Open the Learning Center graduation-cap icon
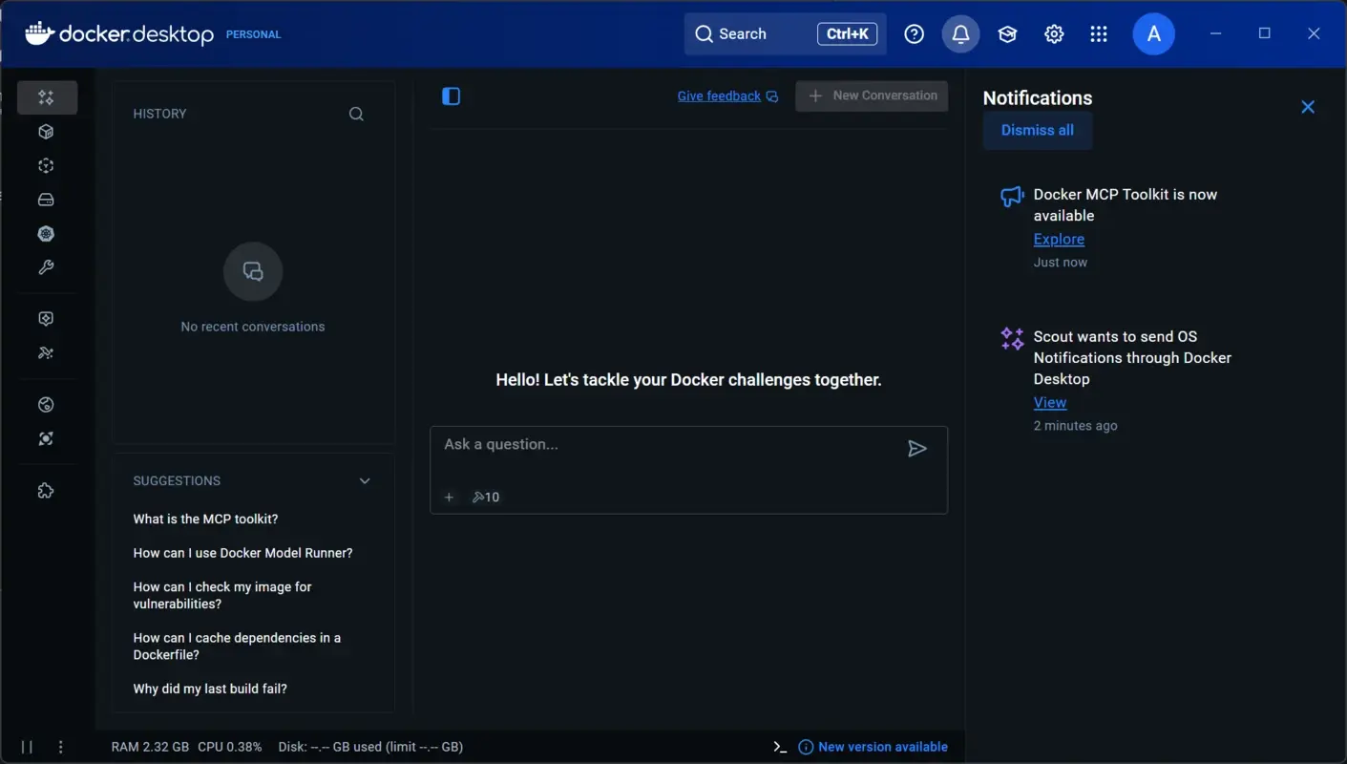Screen dimensions: 1347x764 pos(1007,33)
